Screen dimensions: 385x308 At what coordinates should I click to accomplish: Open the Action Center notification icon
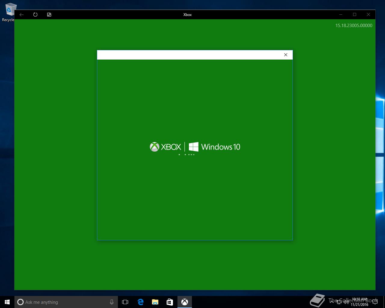click(x=375, y=302)
